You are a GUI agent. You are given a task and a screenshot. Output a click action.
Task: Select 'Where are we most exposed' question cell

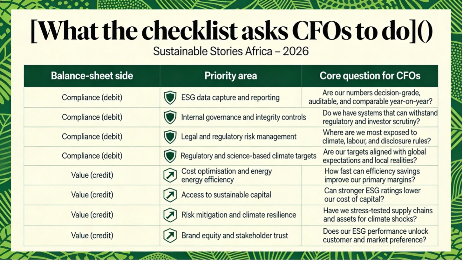pos(377,137)
